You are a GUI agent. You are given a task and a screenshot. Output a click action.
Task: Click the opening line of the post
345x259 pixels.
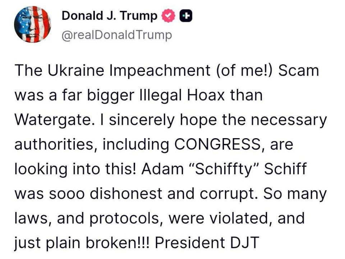point(165,70)
